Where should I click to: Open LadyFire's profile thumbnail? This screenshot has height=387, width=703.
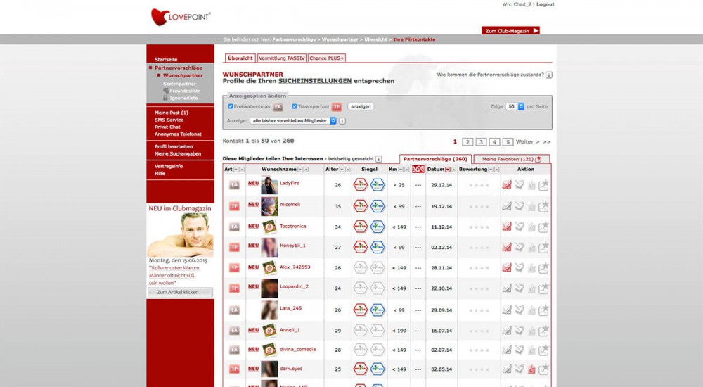pyautogui.click(x=269, y=185)
